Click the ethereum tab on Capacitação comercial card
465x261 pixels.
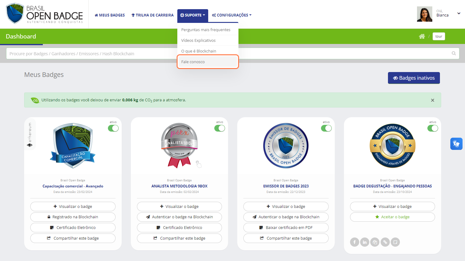(30, 135)
